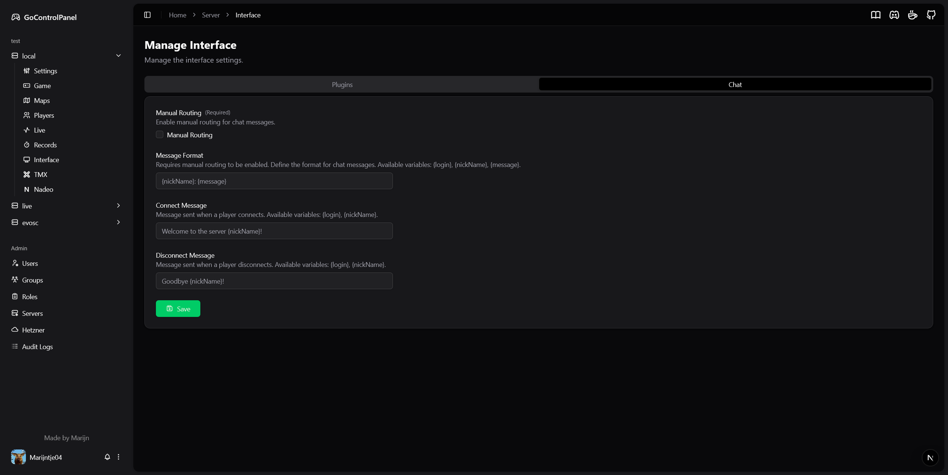This screenshot has height=475, width=948.
Task: Open the Discord icon link
Action: (x=894, y=15)
